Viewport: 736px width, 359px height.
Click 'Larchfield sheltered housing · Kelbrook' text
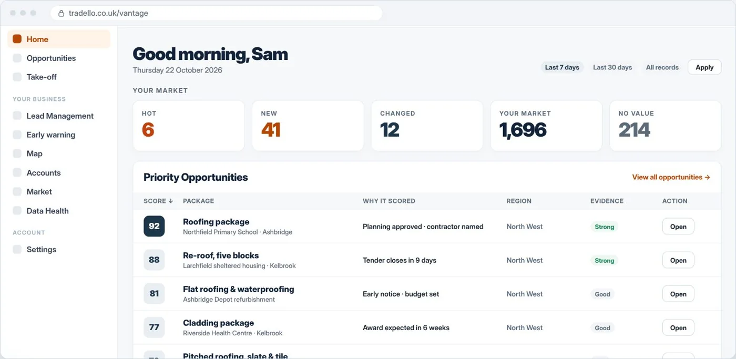point(239,265)
